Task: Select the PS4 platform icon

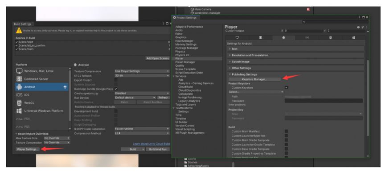Action: (x=19, y=119)
